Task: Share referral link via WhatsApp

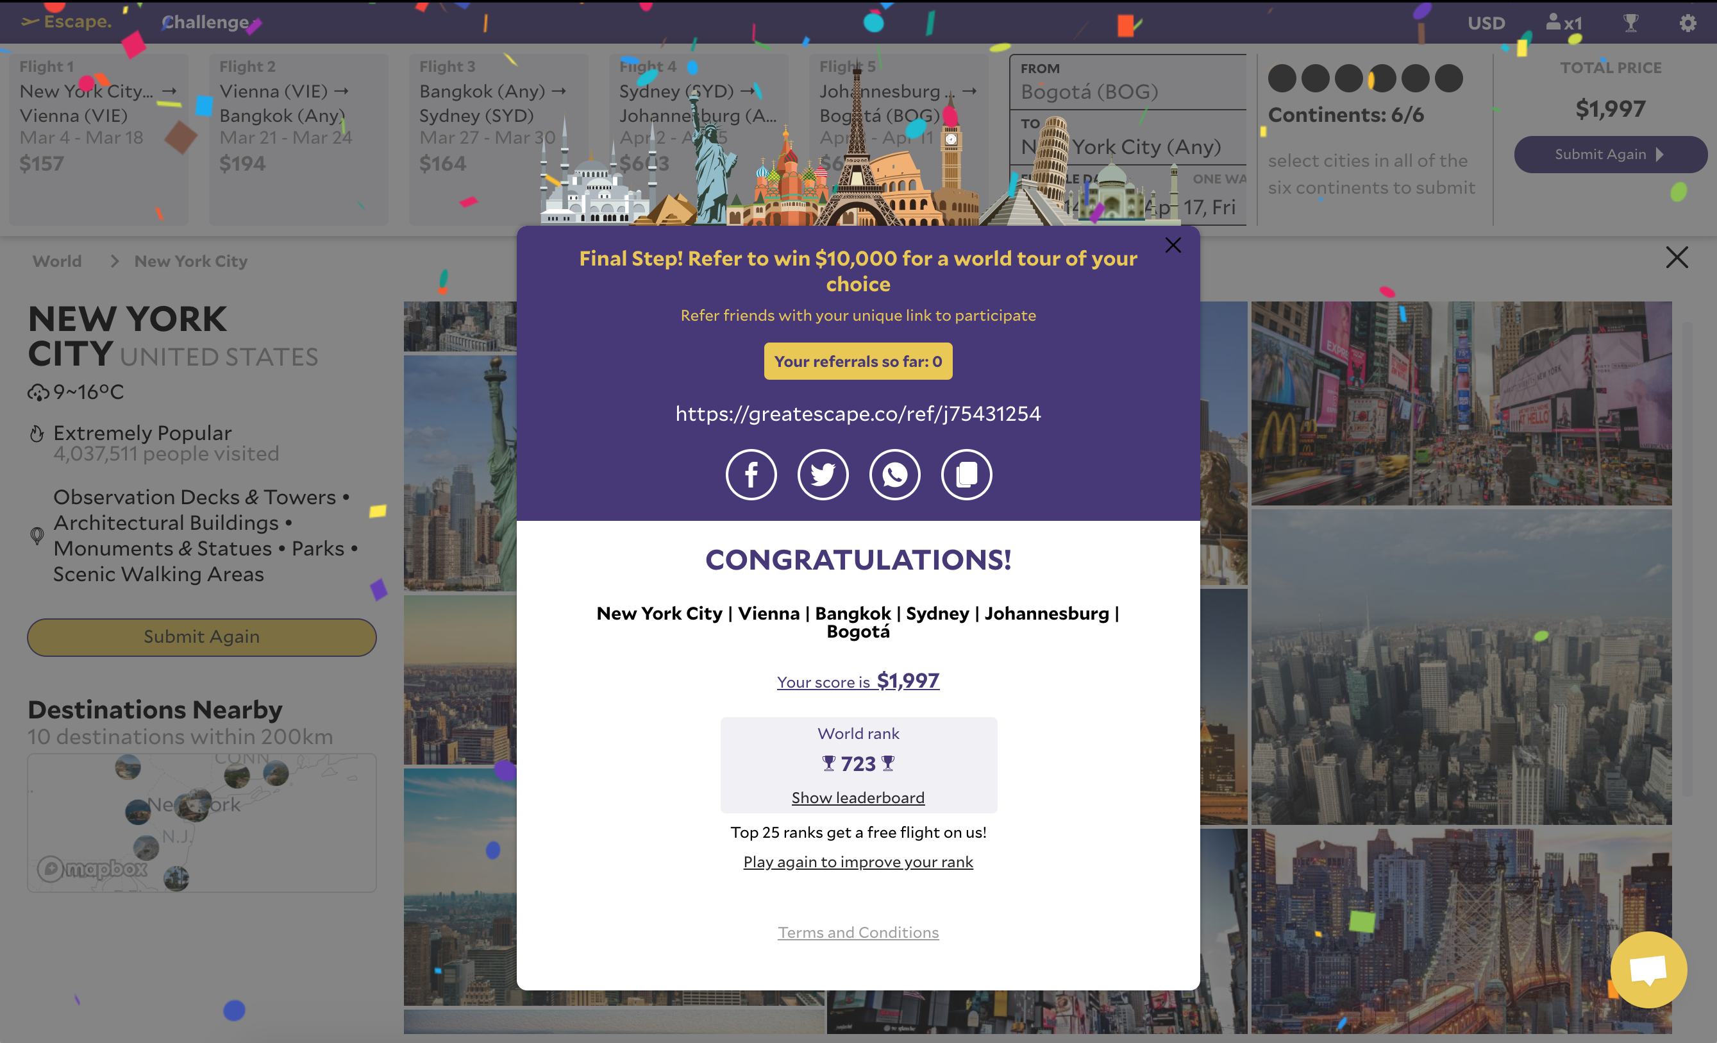Action: (x=895, y=475)
